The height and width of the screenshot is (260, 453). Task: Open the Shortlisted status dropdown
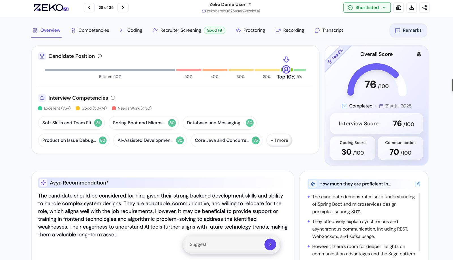pyautogui.click(x=367, y=8)
